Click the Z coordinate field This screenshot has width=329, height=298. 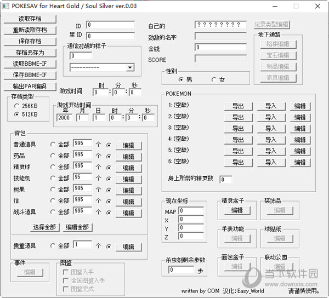(x=191, y=237)
